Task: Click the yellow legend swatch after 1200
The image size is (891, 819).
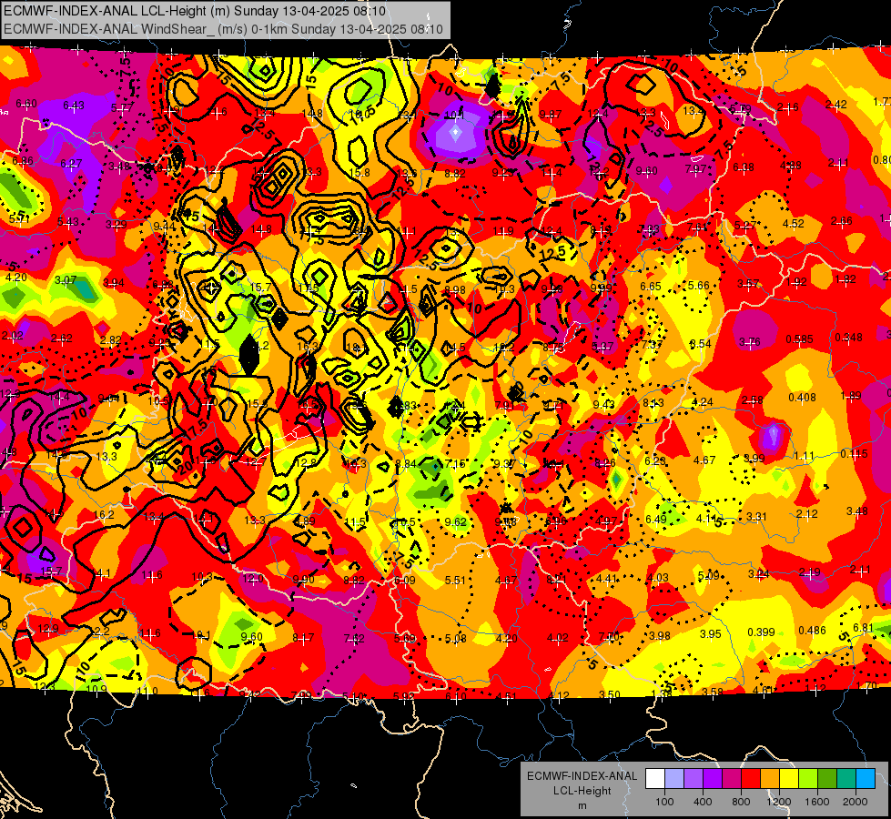Action: point(789,779)
